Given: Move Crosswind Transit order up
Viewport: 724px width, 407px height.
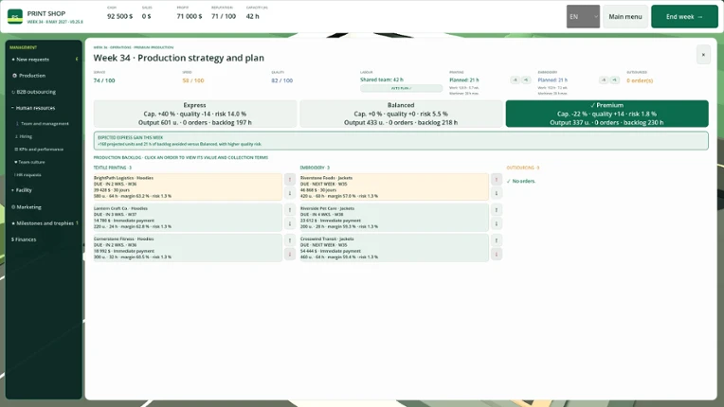Looking at the screenshot, I should [497, 240].
